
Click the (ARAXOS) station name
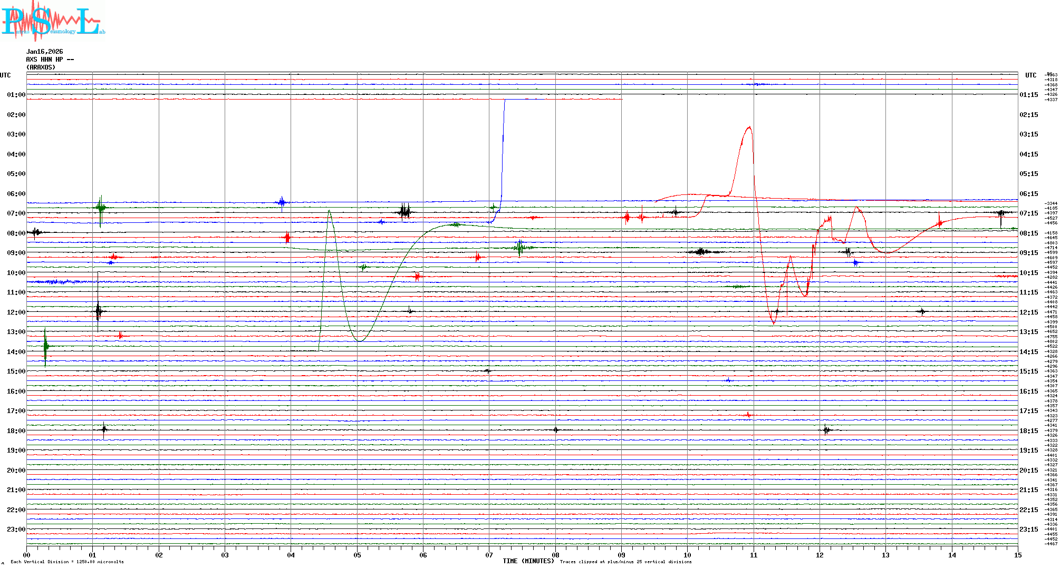[x=41, y=67]
